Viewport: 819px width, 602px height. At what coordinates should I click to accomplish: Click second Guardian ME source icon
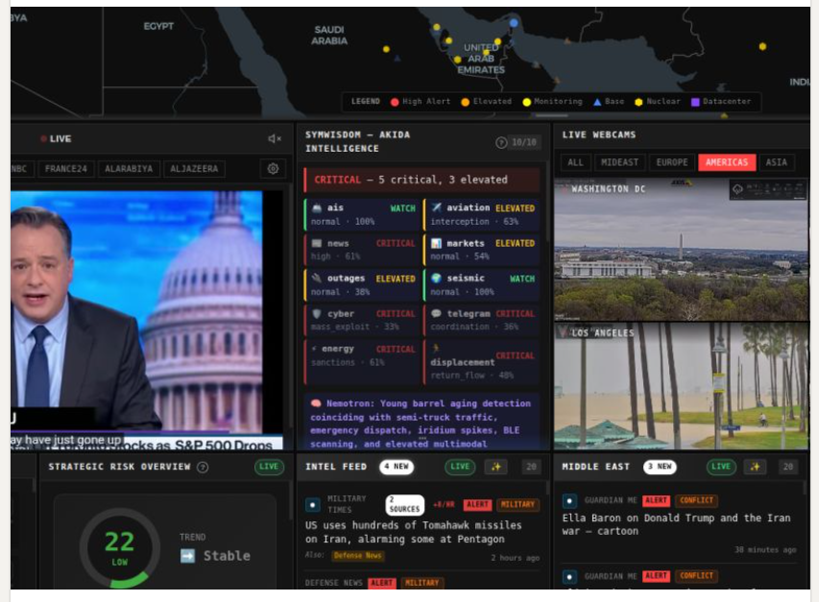(x=569, y=576)
